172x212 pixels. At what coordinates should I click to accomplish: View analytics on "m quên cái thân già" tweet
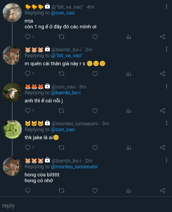tap(128, 74)
